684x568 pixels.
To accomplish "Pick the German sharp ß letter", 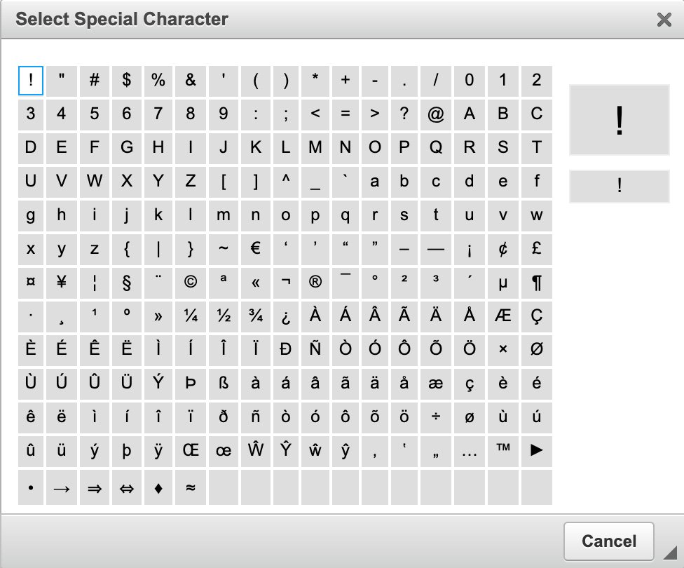I will click(224, 384).
